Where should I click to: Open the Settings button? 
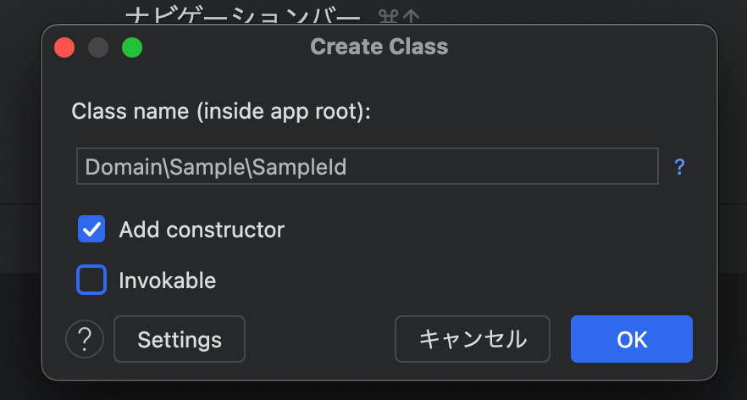pyautogui.click(x=180, y=339)
